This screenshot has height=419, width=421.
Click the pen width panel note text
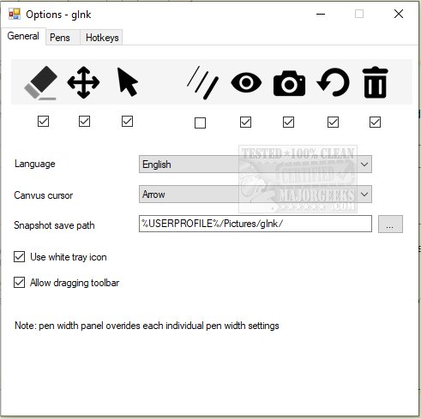[147, 326]
